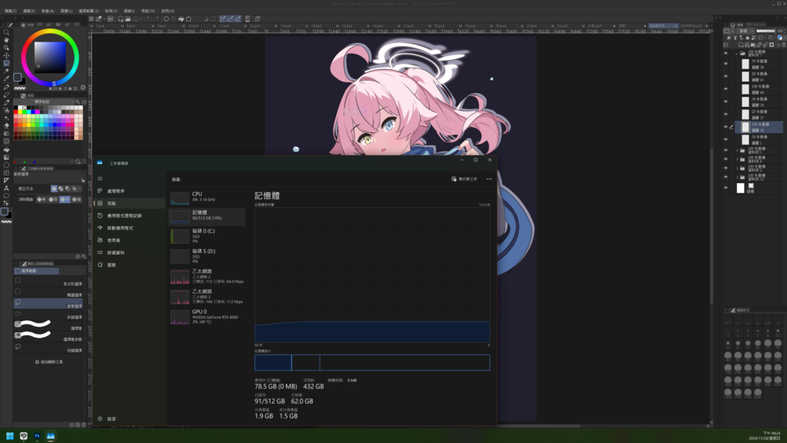Open the 說明(H) Help menu
The width and height of the screenshot is (787, 443).
coord(168,11)
